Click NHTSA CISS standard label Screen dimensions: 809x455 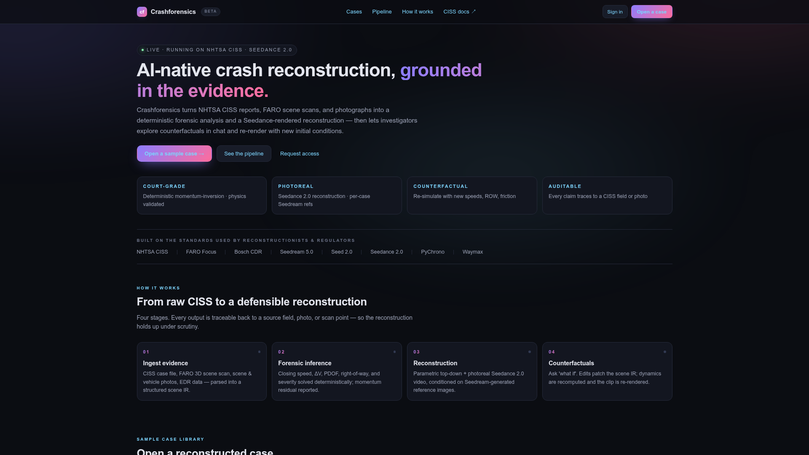(x=152, y=252)
